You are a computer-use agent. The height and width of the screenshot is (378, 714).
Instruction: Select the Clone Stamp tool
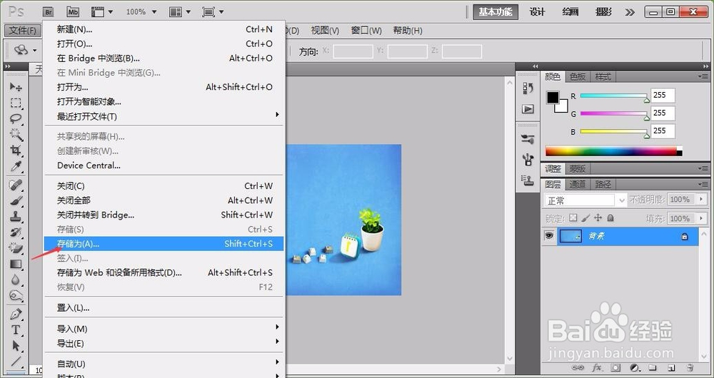[16, 217]
